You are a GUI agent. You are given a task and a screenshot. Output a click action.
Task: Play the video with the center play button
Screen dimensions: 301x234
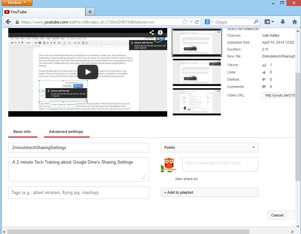pos(88,72)
